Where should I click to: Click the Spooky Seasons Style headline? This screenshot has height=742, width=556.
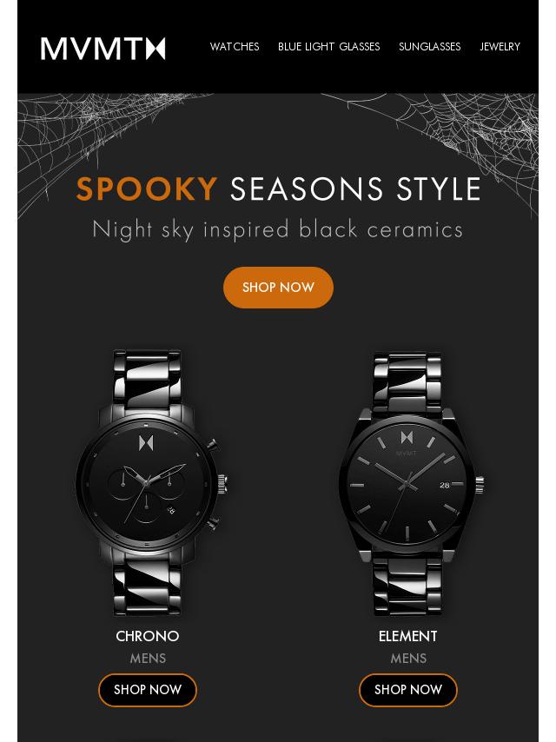[x=278, y=189]
